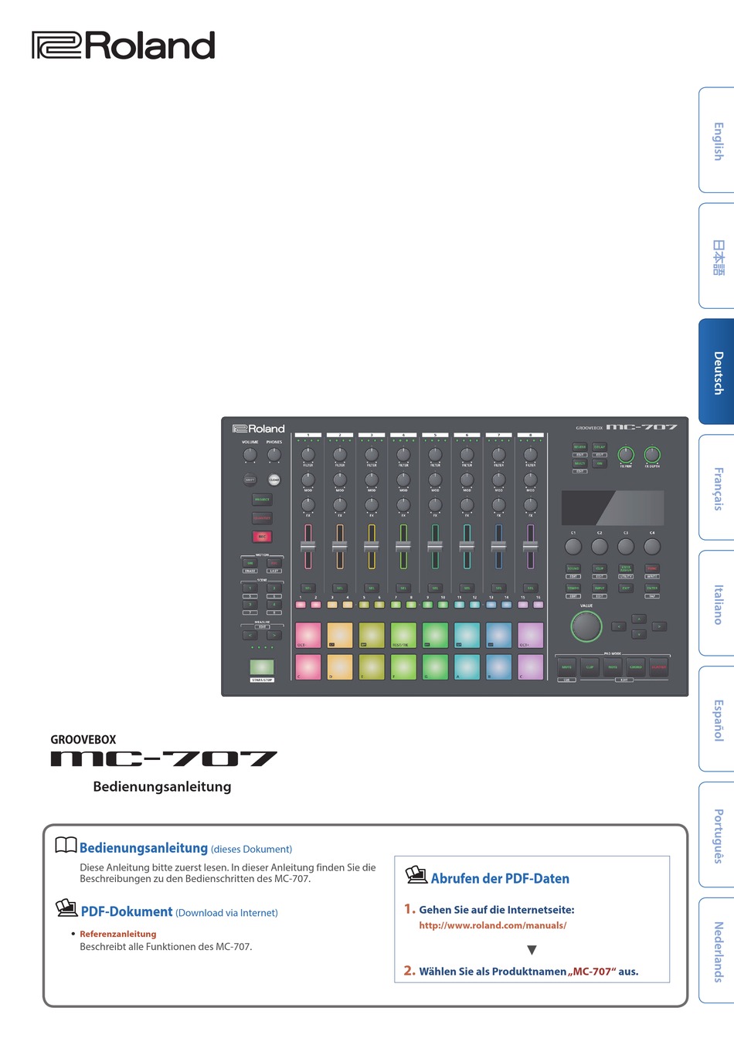Screen dimensions: 734x1038
Task: Click the REVERB button
Action: click(579, 447)
